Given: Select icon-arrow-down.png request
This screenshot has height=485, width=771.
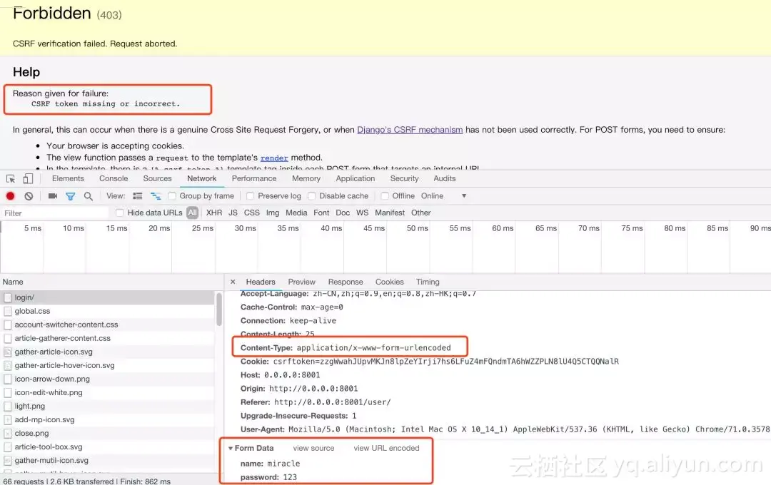Looking at the screenshot, I should [108, 379].
